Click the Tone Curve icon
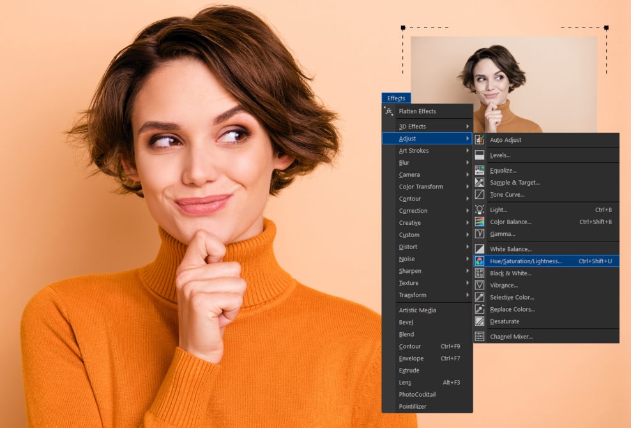The height and width of the screenshot is (428, 631). (480, 195)
